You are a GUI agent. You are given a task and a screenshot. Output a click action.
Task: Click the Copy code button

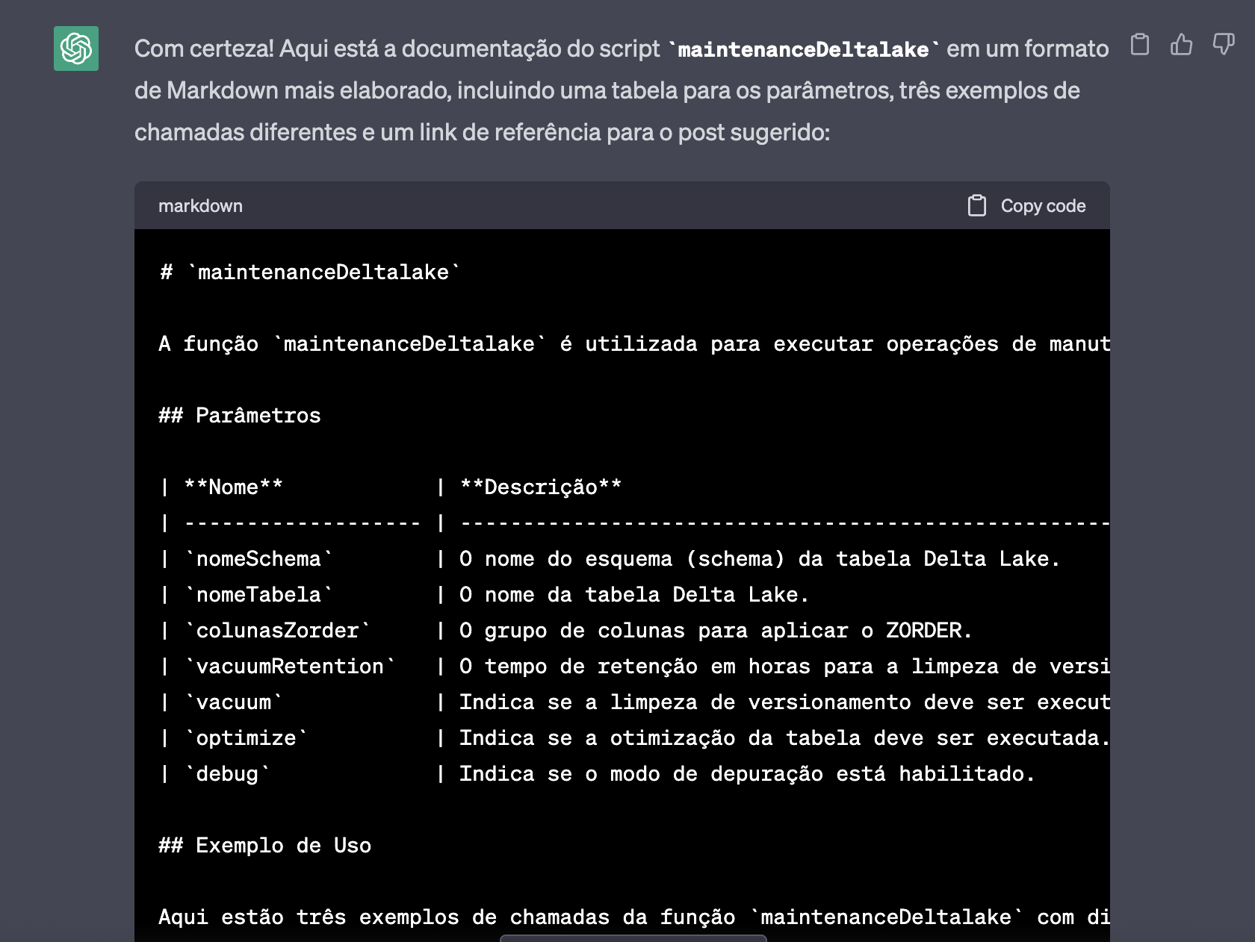[x=1027, y=206]
